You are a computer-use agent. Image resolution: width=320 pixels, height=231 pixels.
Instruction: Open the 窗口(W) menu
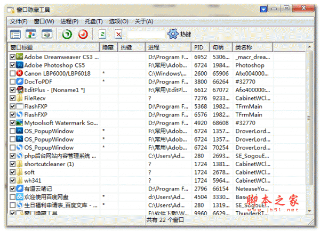tap(44, 21)
